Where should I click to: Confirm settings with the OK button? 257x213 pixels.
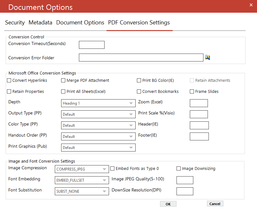click(x=168, y=203)
